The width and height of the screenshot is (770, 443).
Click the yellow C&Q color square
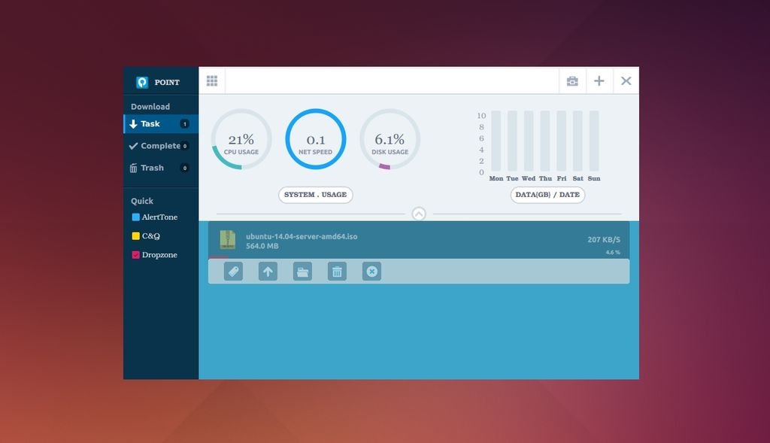click(135, 235)
